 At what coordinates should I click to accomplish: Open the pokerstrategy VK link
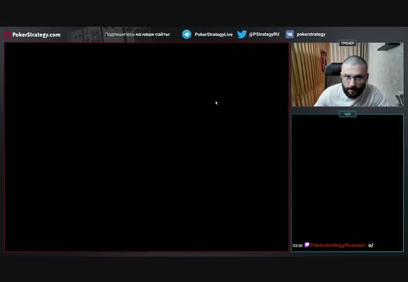coord(311,34)
